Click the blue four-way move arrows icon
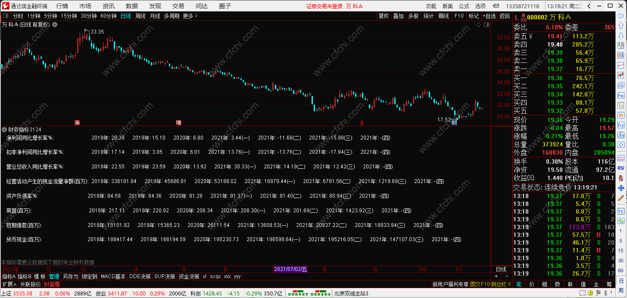The height and width of the screenshot is (298, 627). [x=621, y=188]
